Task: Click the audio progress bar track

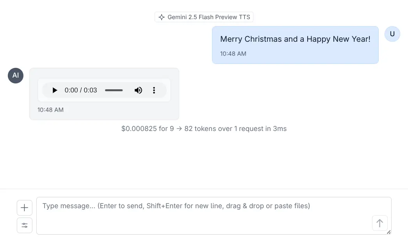Action: pyautogui.click(x=114, y=90)
